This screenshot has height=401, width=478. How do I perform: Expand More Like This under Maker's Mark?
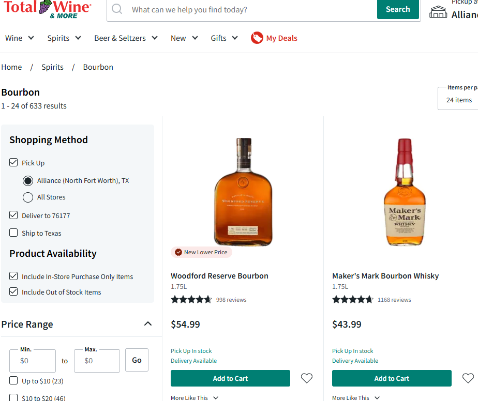pos(356,398)
